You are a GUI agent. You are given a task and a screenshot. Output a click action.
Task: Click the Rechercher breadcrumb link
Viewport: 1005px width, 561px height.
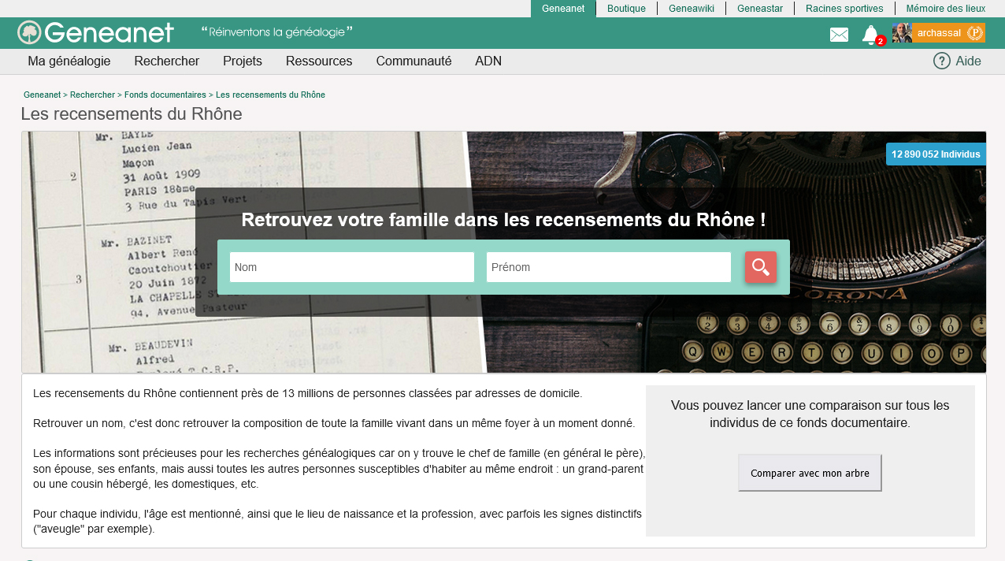92,95
